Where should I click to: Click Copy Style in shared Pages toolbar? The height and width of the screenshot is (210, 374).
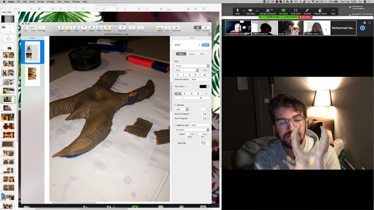(x=122, y=28)
